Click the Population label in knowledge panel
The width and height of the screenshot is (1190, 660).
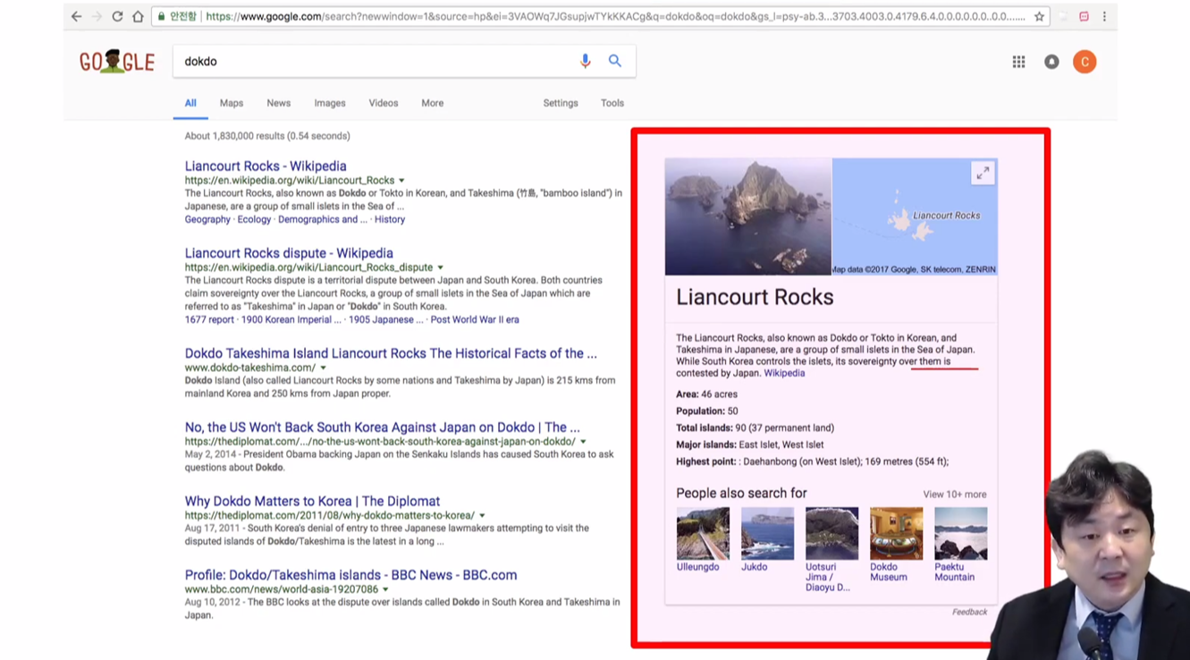click(x=701, y=411)
